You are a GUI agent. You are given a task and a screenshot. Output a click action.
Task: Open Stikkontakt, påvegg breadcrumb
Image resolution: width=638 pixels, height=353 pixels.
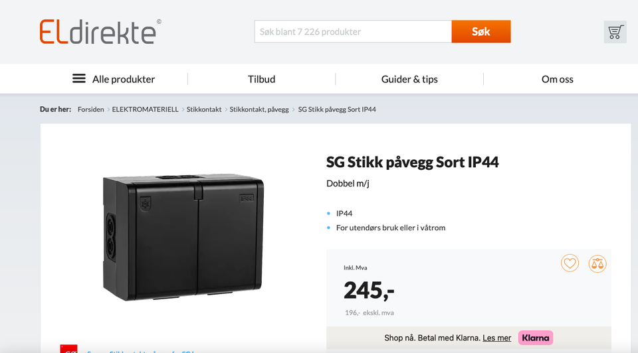(x=259, y=109)
